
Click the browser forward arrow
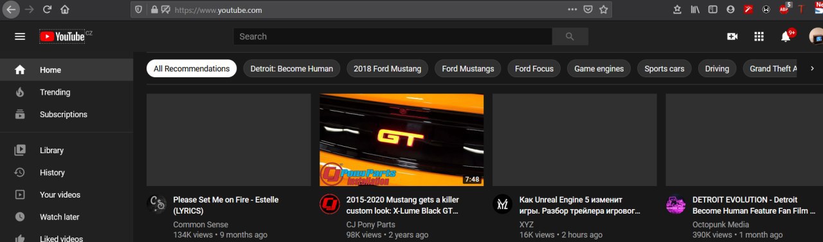[29, 10]
